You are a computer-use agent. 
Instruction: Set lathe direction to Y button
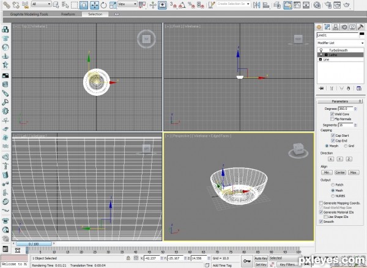coord(339,159)
